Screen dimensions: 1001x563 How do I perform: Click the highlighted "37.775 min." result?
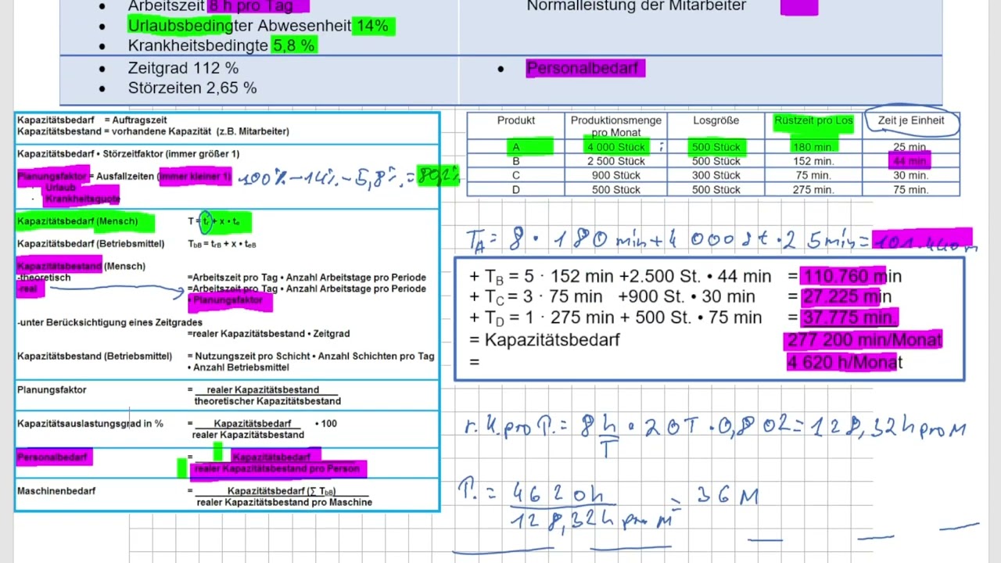click(849, 317)
